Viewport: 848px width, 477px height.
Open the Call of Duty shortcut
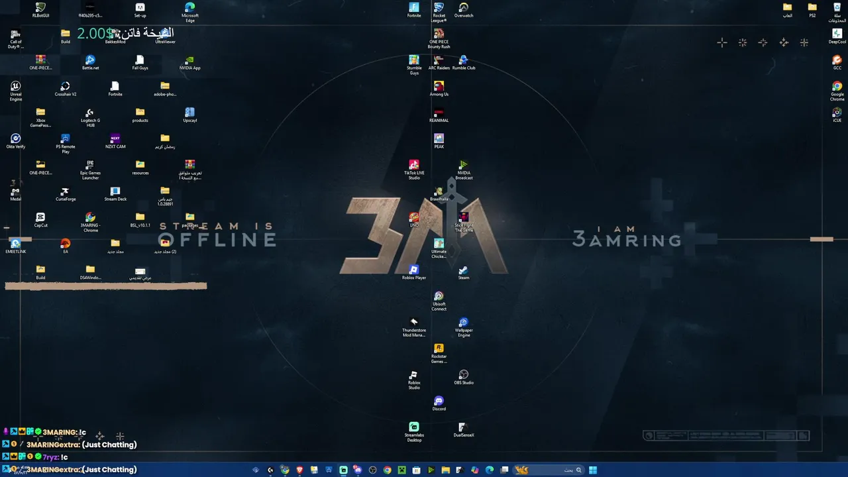click(x=16, y=39)
